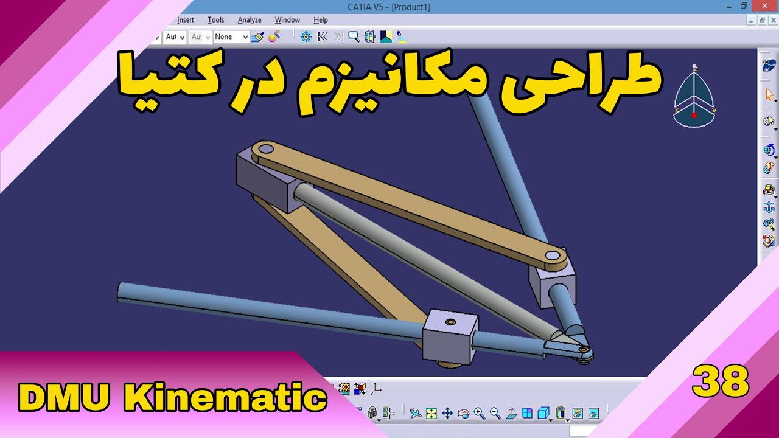Click the gear with yellow pencil icon
The height and width of the screenshot is (438, 779).
coord(769,224)
